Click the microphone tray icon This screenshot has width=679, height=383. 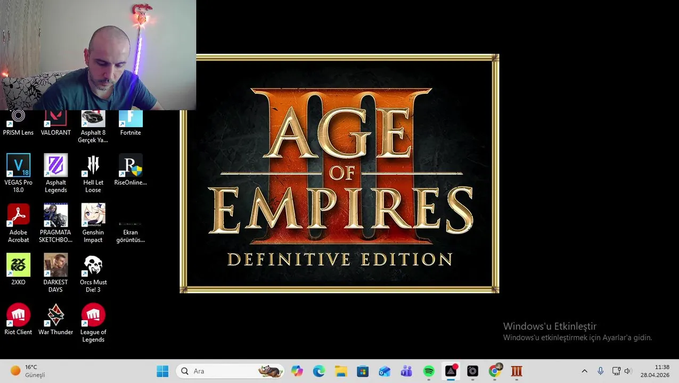pyautogui.click(x=600, y=371)
